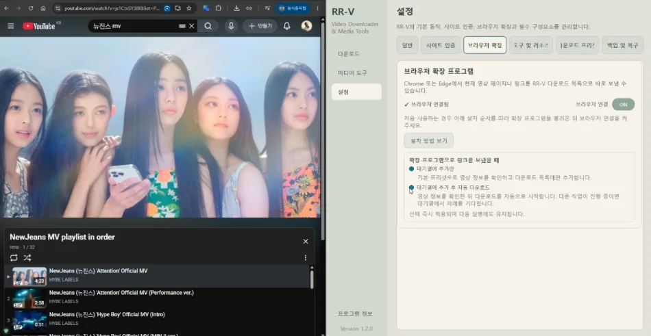Viewport: 651px width, 336px height.
Task: Start voice search with the microphone
Action: coord(231,26)
